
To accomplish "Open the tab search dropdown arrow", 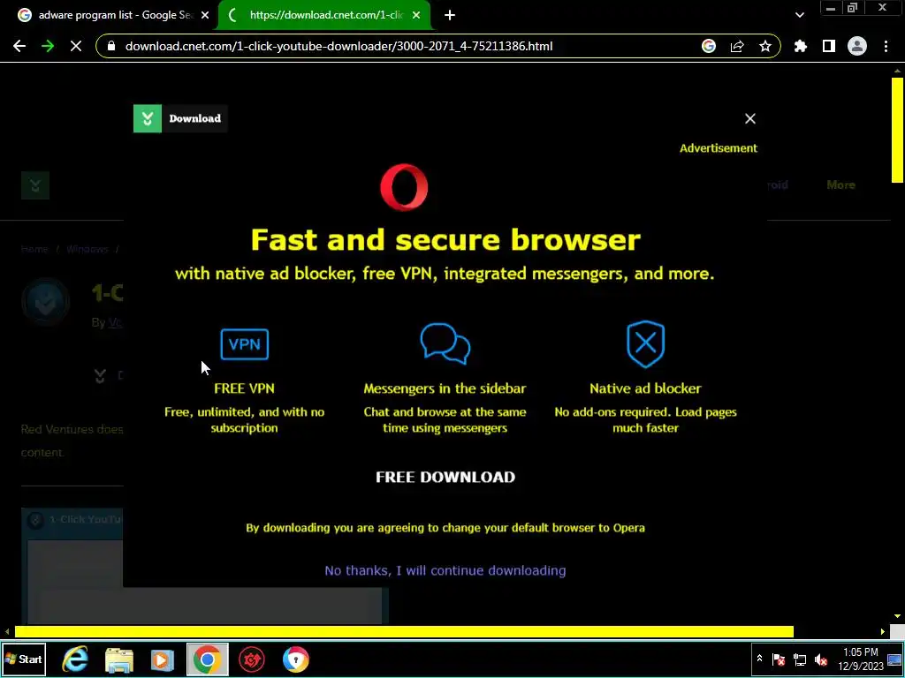I will pyautogui.click(x=799, y=15).
